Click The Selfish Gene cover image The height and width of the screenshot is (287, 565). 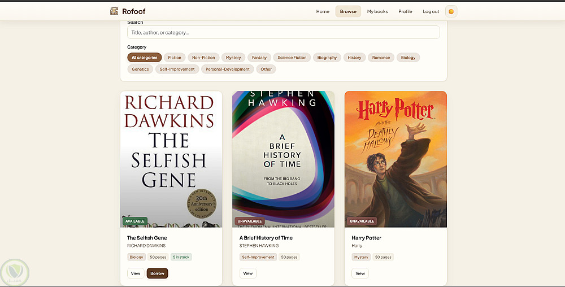pos(171,159)
